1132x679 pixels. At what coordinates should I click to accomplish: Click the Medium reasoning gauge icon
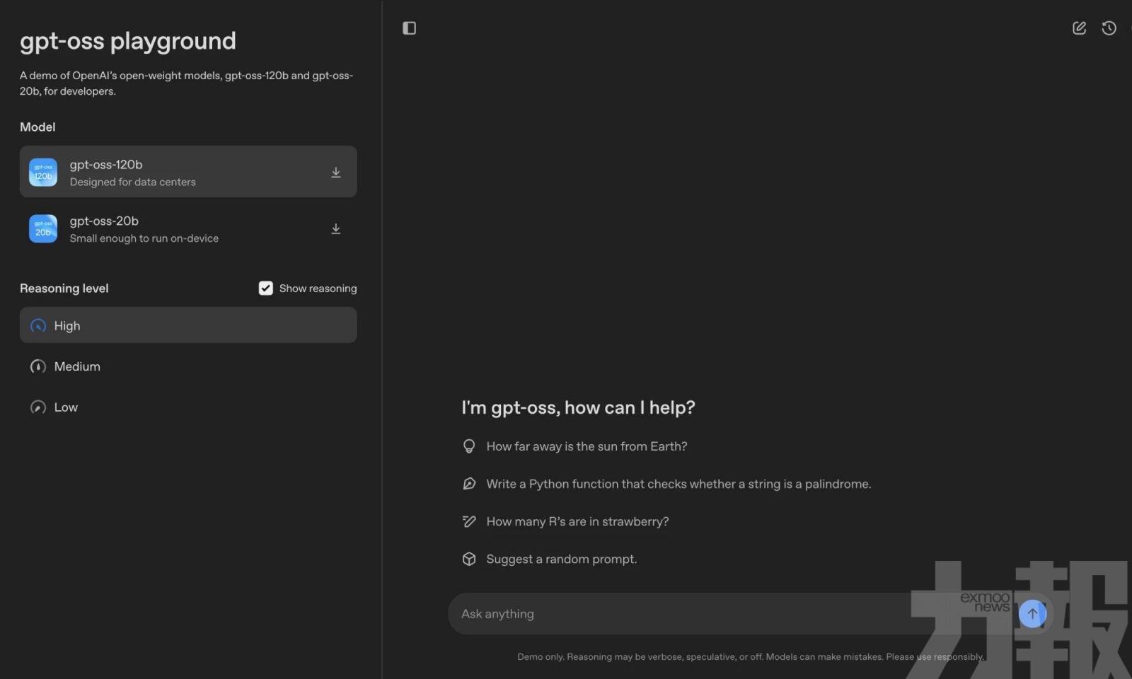coord(38,366)
